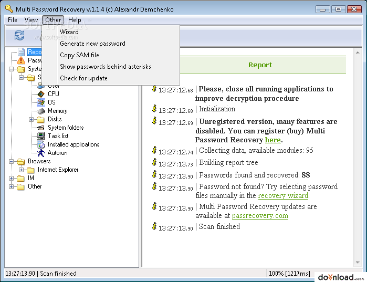Screen dimensions: 367x282
Task: Click the refresh toolbar icon
Action: pos(19,35)
